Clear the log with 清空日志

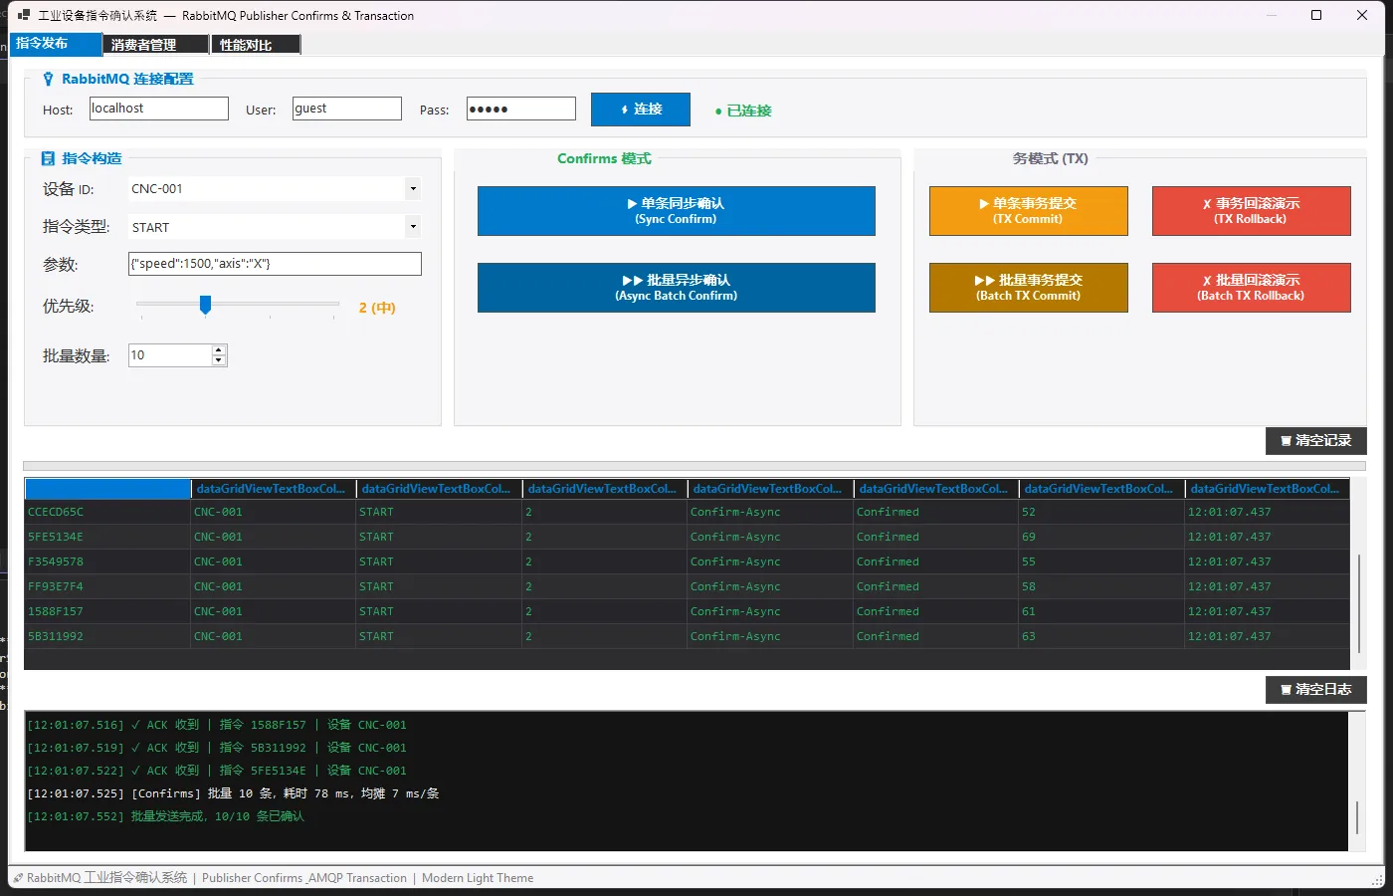click(x=1315, y=690)
